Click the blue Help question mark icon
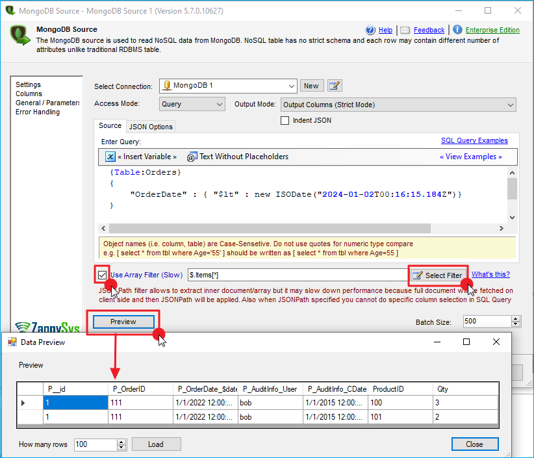534x458 pixels. pos(370,30)
